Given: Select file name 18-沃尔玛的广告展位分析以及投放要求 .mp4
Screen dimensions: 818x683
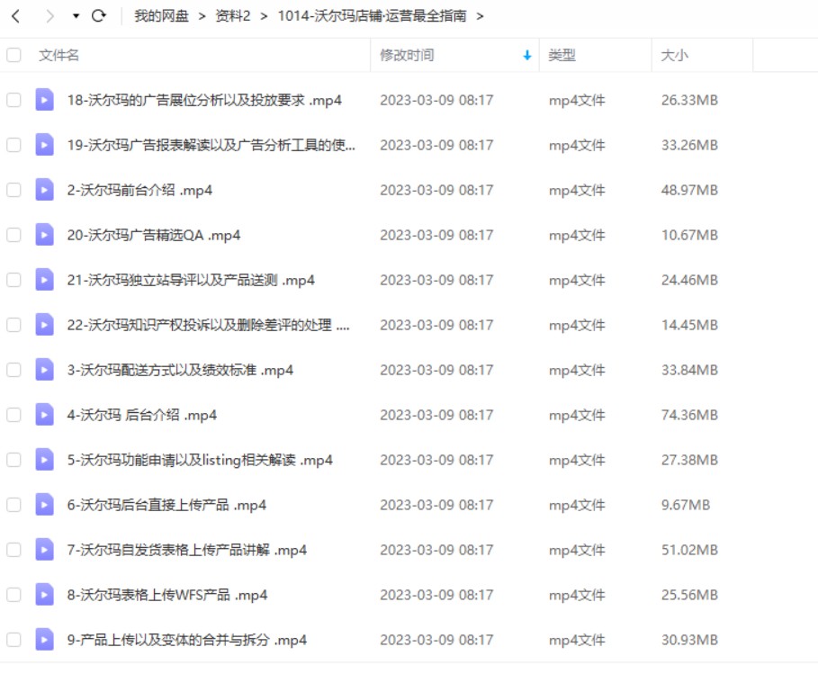Looking at the screenshot, I should [x=204, y=100].
